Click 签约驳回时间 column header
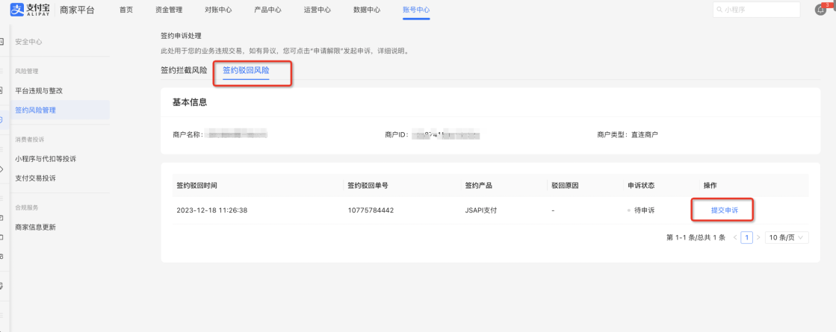Image resolution: width=836 pixels, height=332 pixels. (x=196, y=186)
